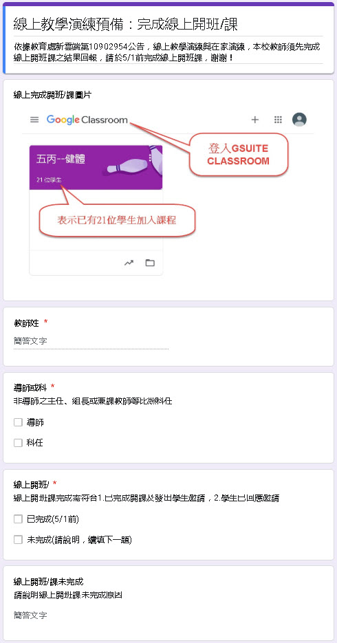
Task: Click the bowling pin banner image
Action: point(133,161)
